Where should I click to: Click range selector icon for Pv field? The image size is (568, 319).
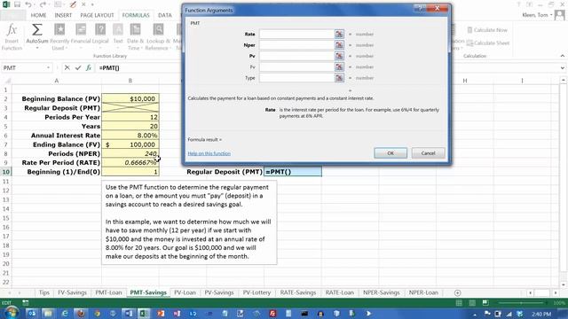pyautogui.click(x=339, y=56)
